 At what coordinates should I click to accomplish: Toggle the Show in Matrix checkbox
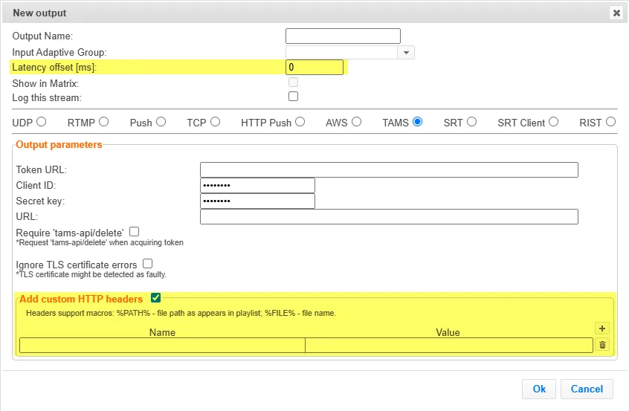tap(293, 82)
